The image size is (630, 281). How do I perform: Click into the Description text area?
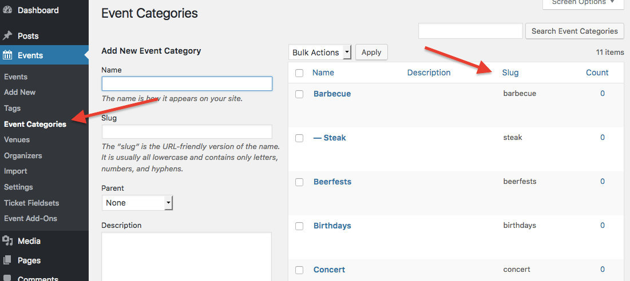tap(187, 256)
